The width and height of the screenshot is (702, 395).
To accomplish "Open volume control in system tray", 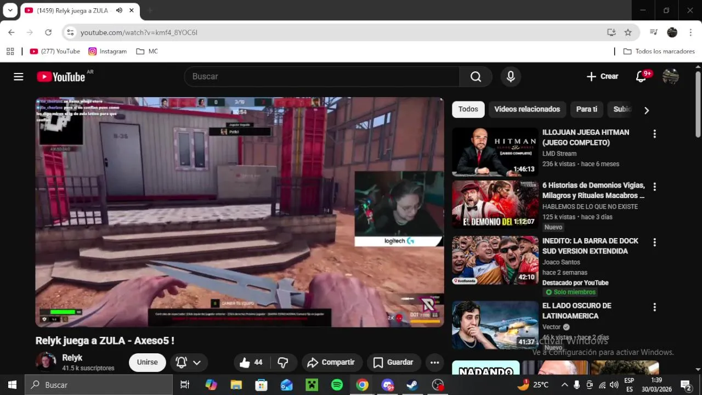I will (614, 385).
